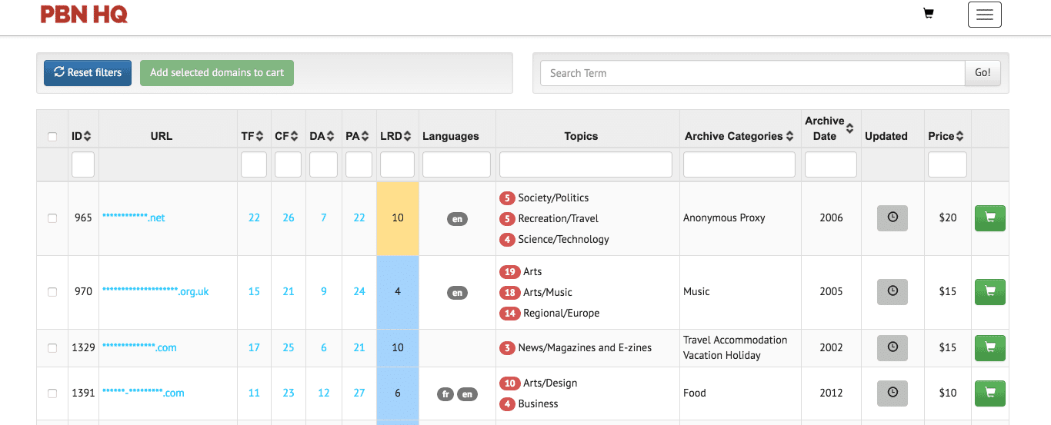
Task: Add domain 1329 to cart via green button
Action: click(x=990, y=347)
